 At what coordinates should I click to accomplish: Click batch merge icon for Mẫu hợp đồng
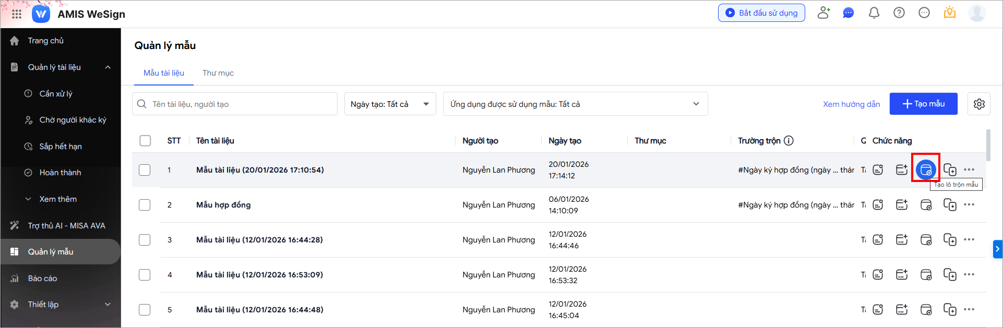(x=926, y=205)
